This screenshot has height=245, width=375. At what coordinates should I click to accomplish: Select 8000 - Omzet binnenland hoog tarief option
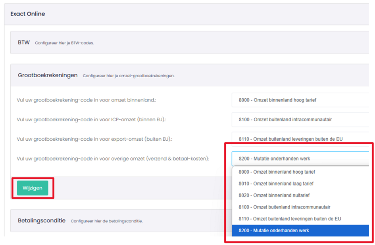pos(300,172)
